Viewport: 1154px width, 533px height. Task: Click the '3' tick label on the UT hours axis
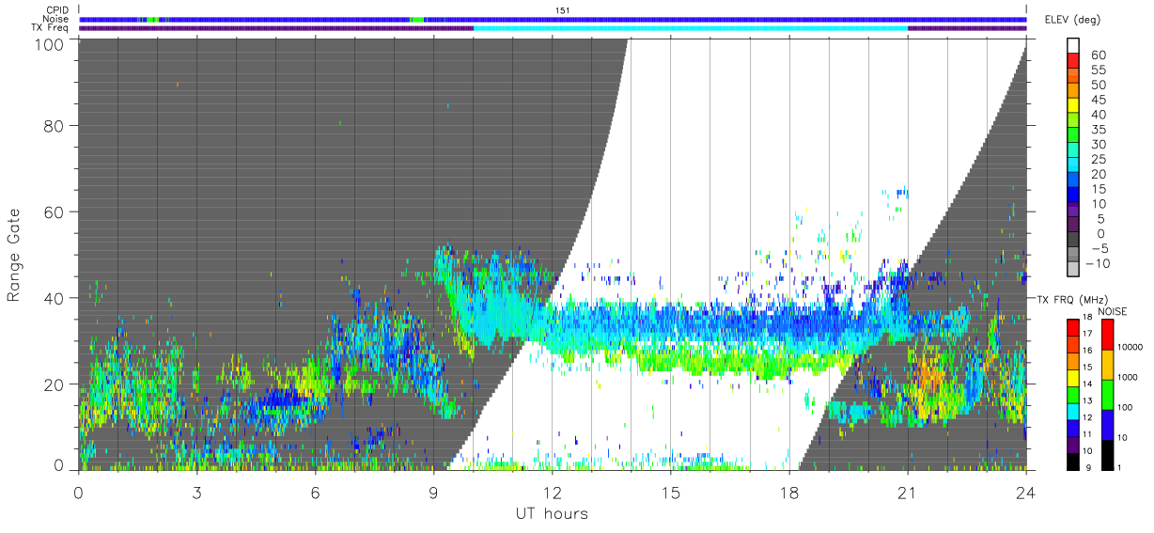pyautogui.click(x=196, y=492)
